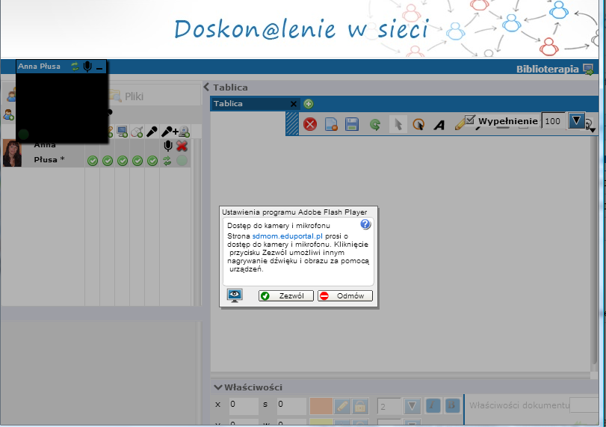This screenshot has height=427, width=606.
Task: Click the red clear whiteboard icon
Action: click(310, 125)
